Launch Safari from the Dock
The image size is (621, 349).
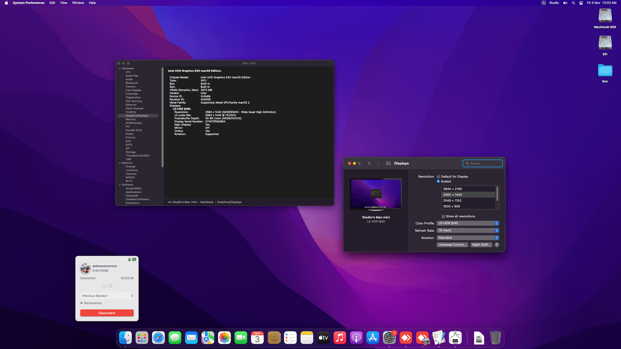(158, 338)
